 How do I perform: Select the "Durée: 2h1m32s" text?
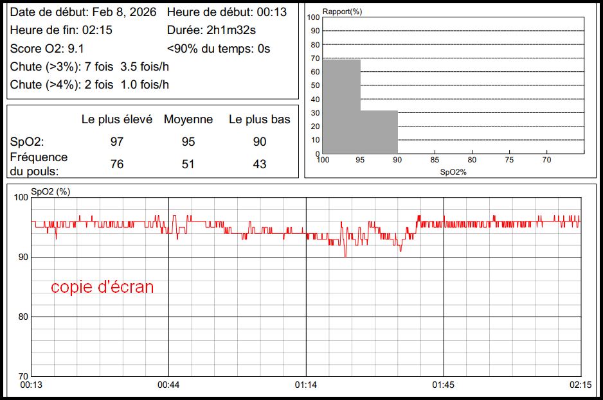point(212,30)
